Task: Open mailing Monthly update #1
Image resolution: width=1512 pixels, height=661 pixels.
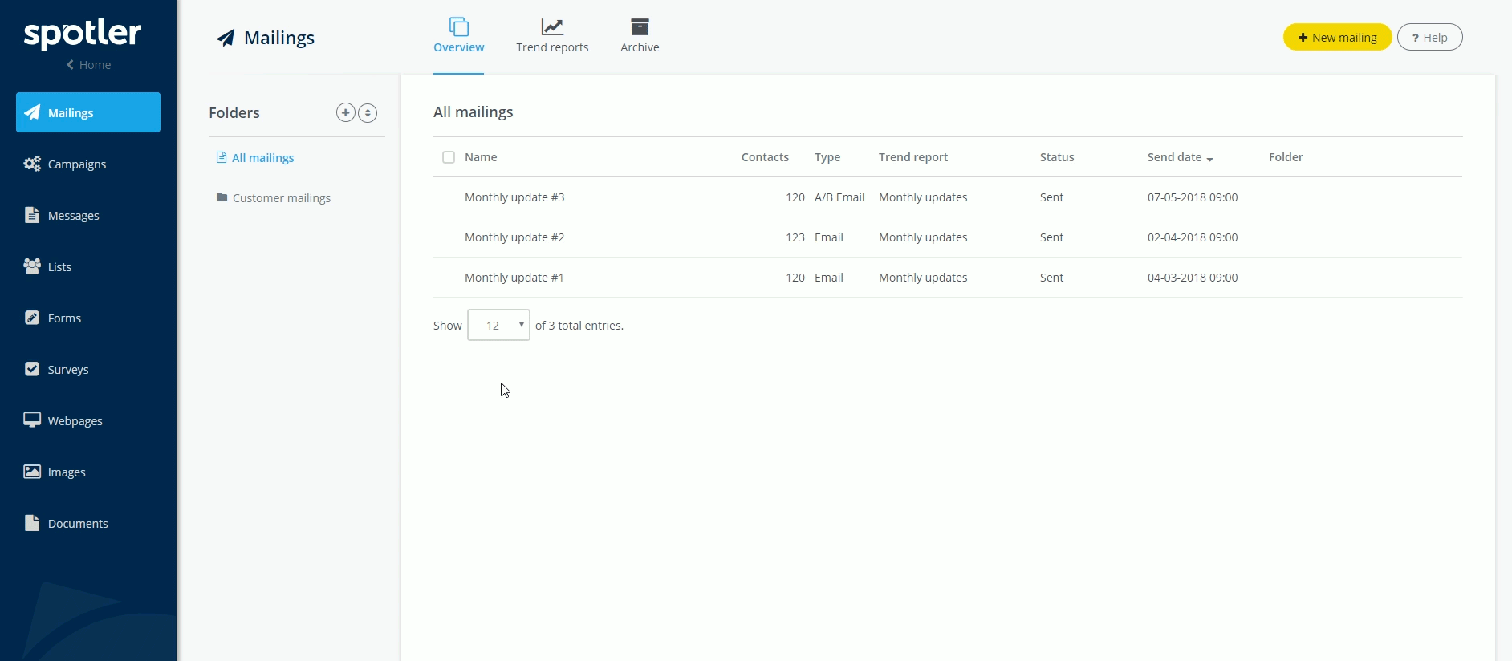Action: [514, 278]
